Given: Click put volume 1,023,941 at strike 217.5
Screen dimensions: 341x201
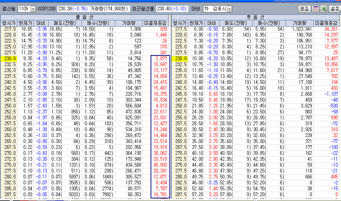Looking at the screenshot, I should [302, 29].
